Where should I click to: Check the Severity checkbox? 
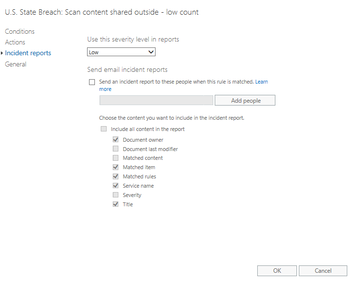click(x=116, y=195)
